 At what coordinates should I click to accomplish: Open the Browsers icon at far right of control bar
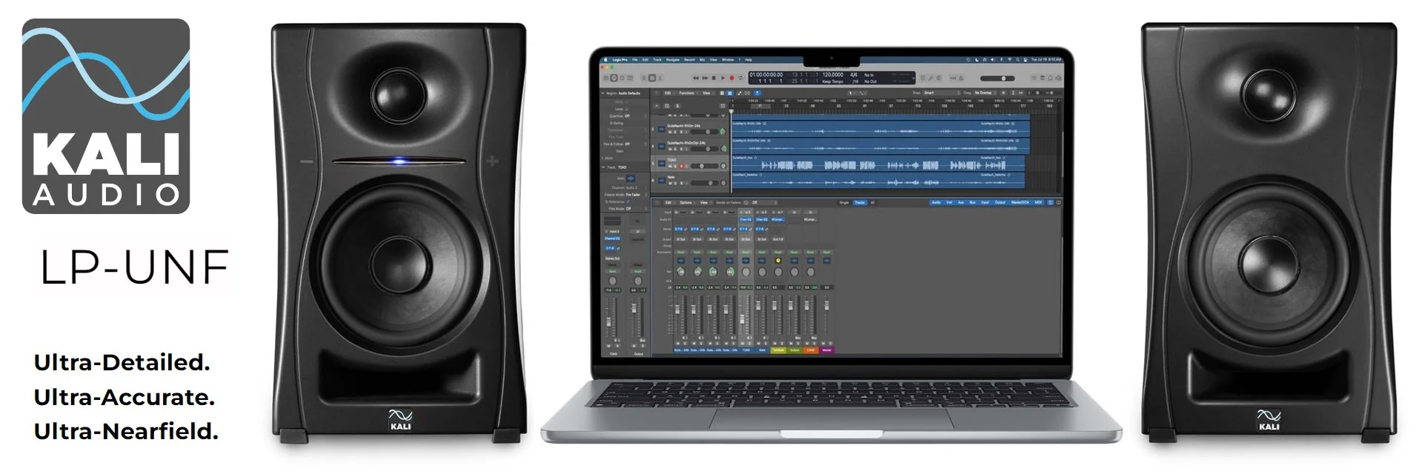(1058, 78)
